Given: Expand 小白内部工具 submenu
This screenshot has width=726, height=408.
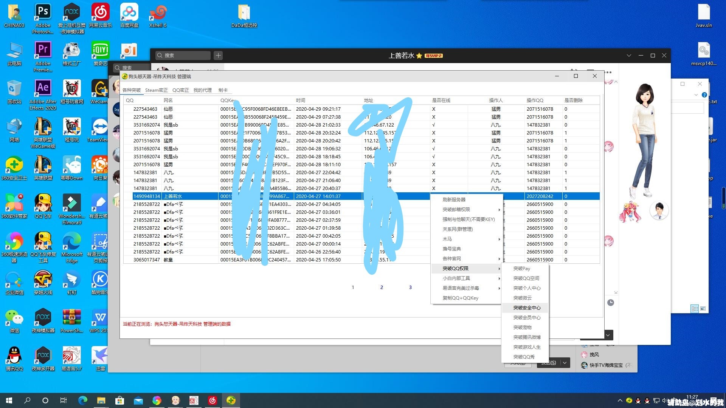Looking at the screenshot, I should click(x=467, y=278).
